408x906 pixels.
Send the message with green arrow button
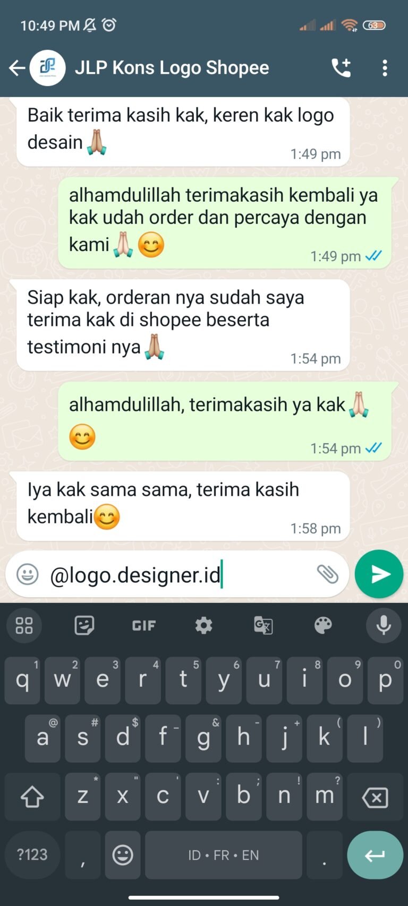(x=379, y=574)
